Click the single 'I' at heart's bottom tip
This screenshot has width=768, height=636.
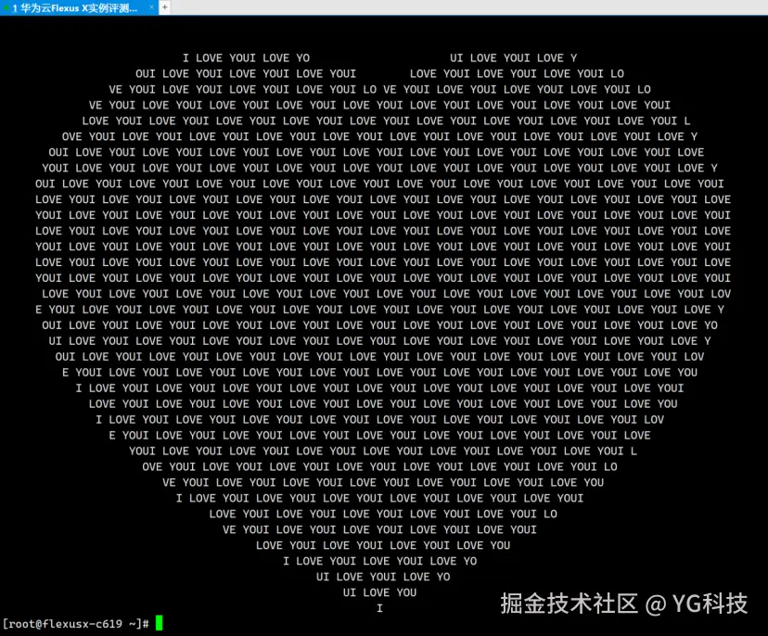point(379,608)
